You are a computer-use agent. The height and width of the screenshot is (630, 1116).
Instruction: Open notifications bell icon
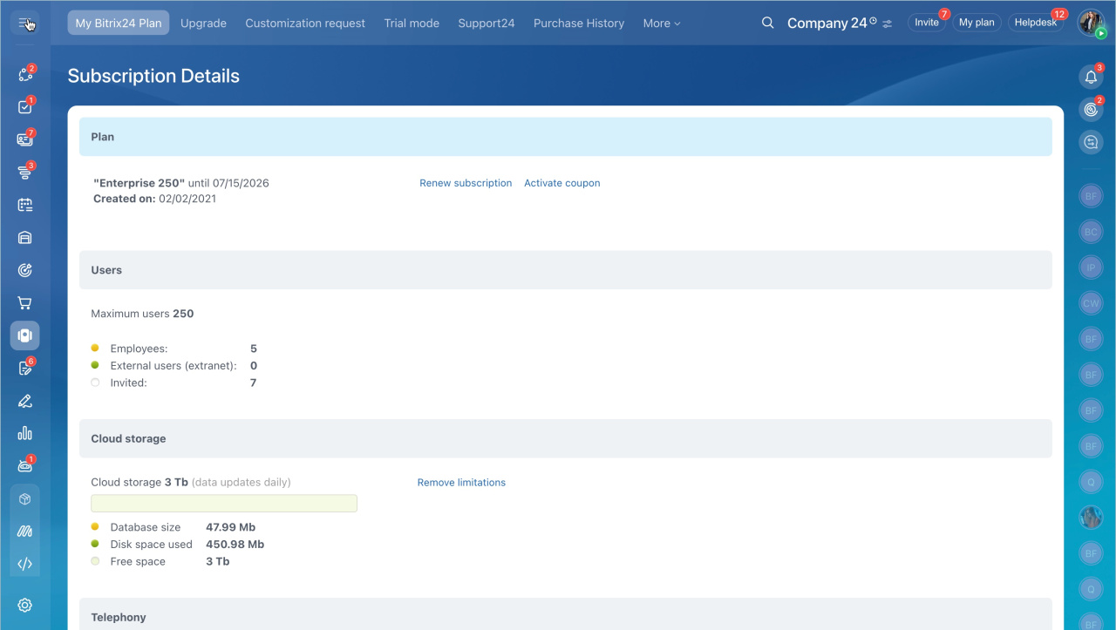pos(1091,77)
